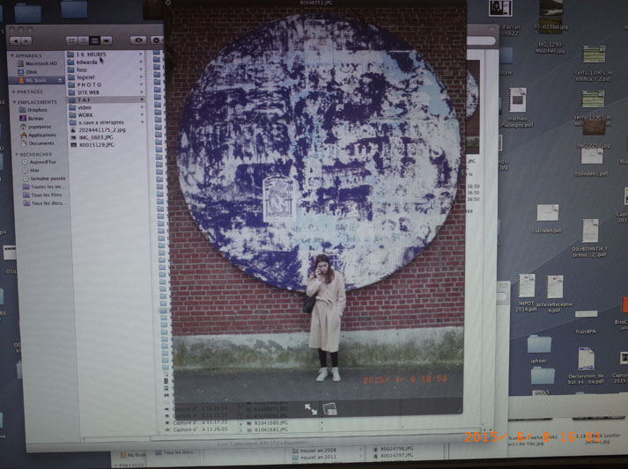The width and height of the screenshot is (628, 469).
Task: Select culloden.pdf on the desktop
Action: [x=548, y=218]
